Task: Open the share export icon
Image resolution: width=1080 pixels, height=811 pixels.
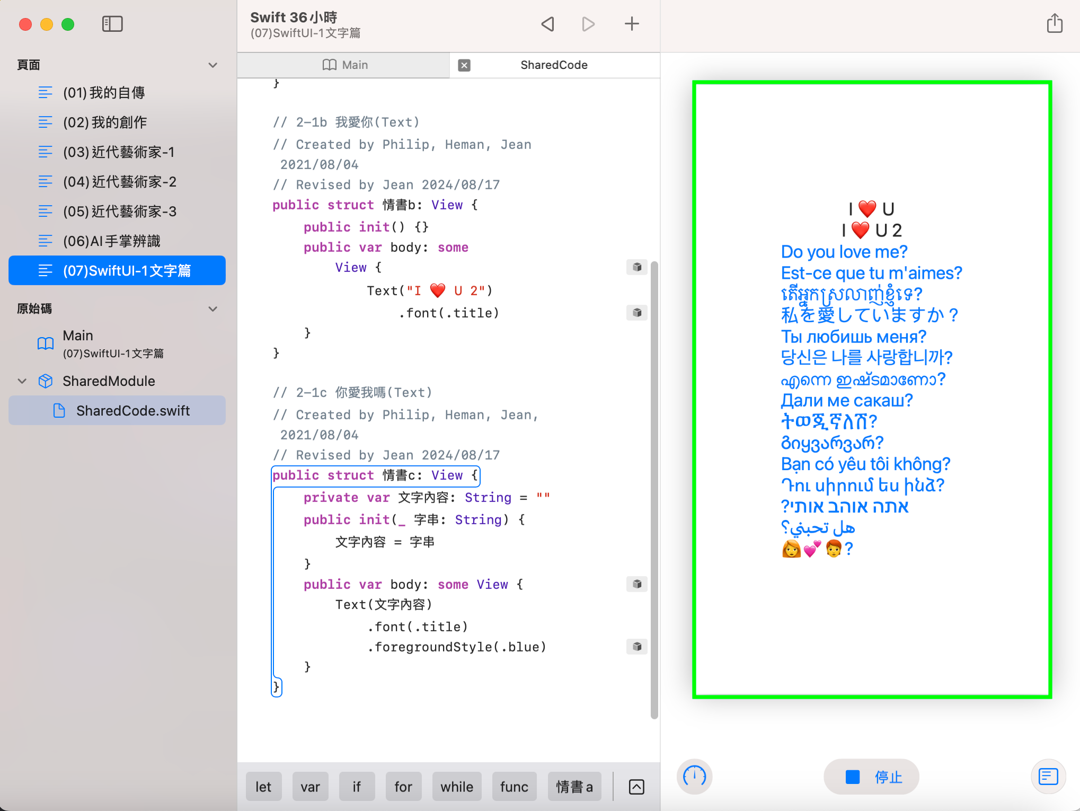Action: click(x=1054, y=24)
